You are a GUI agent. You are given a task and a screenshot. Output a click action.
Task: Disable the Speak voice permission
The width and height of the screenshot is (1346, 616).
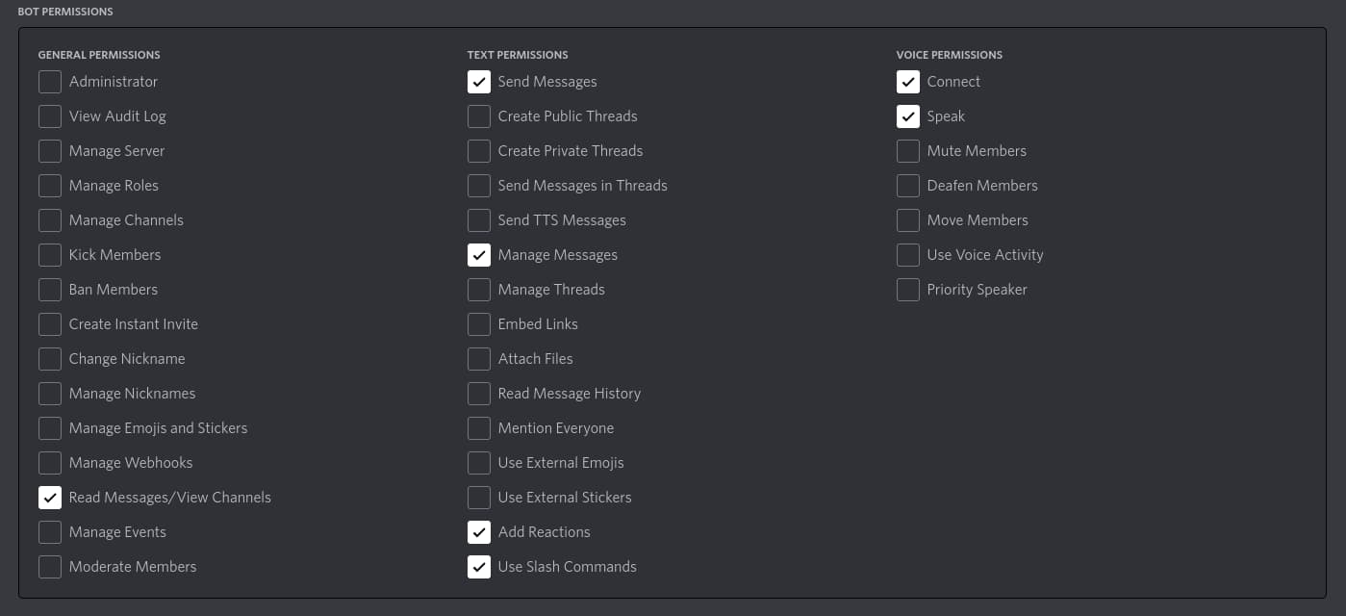point(908,116)
